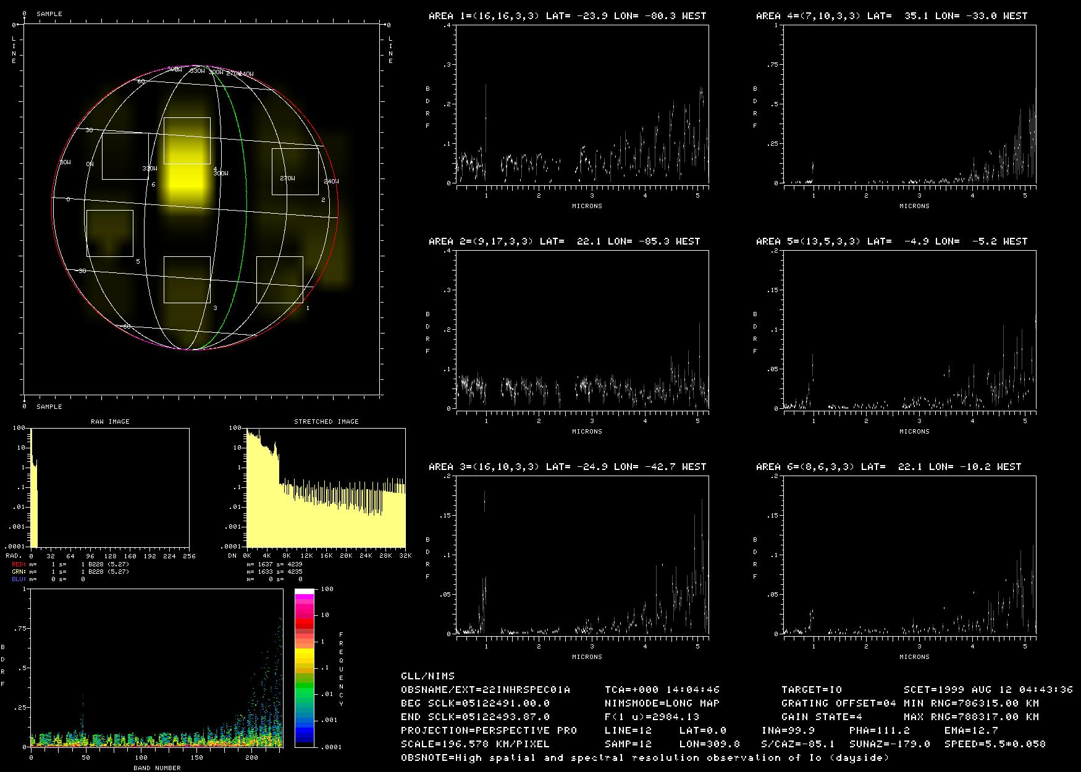1081x772 pixels.
Task: Click the frequency color scale bar
Action: coord(304,668)
